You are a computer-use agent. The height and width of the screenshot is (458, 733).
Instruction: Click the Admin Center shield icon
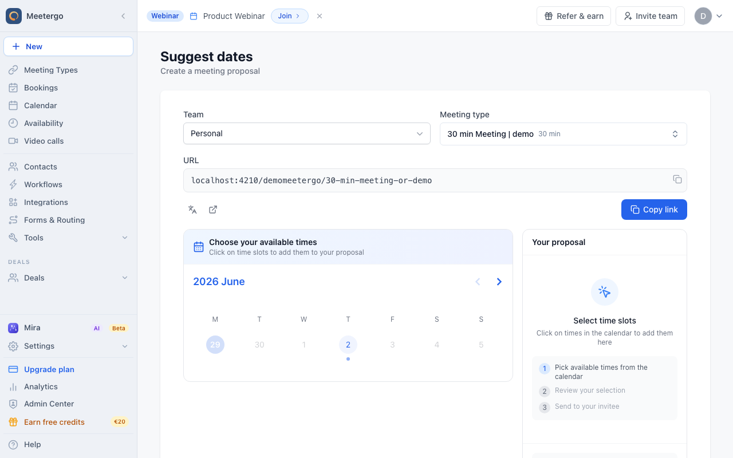click(13, 404)
